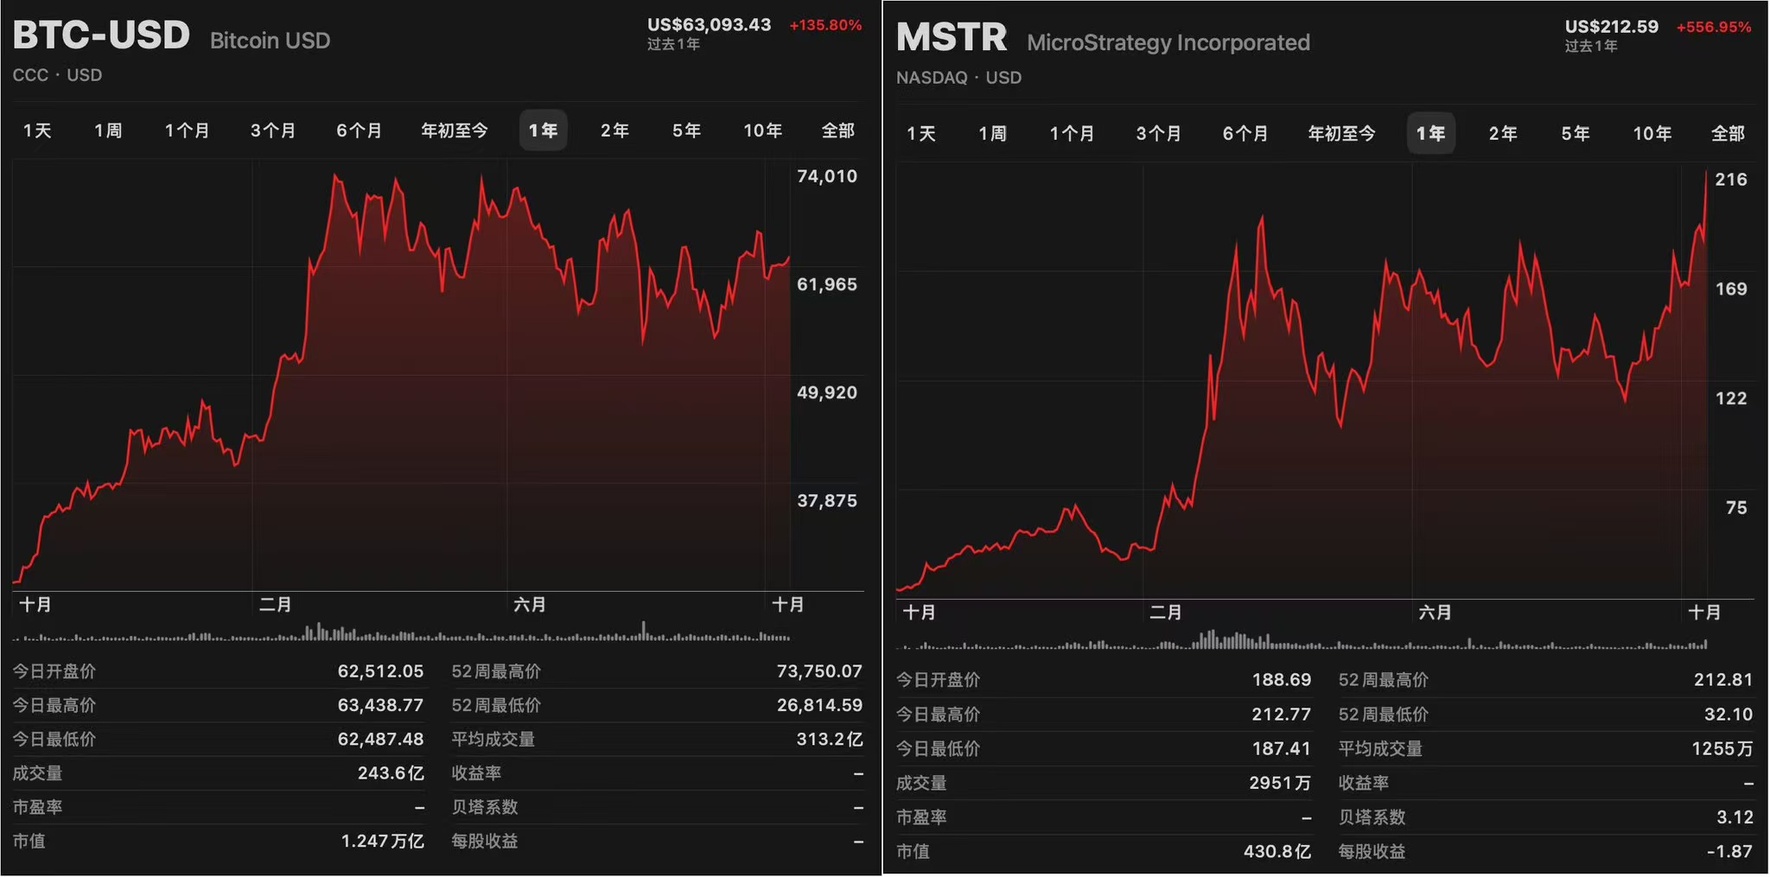This screenshot has width=1770, height=877.
Task: Show 全部 history for MSTR
Action: (1728, 134)
